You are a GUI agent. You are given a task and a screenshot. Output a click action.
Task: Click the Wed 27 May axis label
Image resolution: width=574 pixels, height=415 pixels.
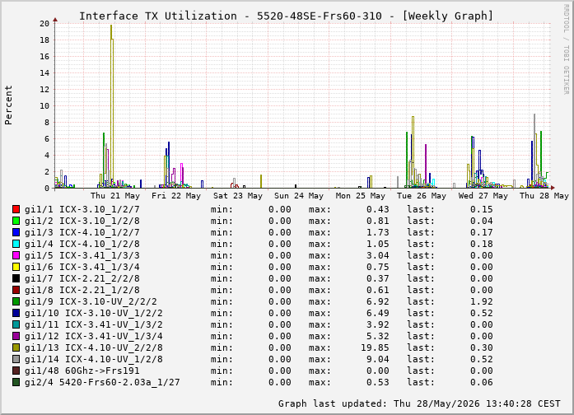(483, 196)
